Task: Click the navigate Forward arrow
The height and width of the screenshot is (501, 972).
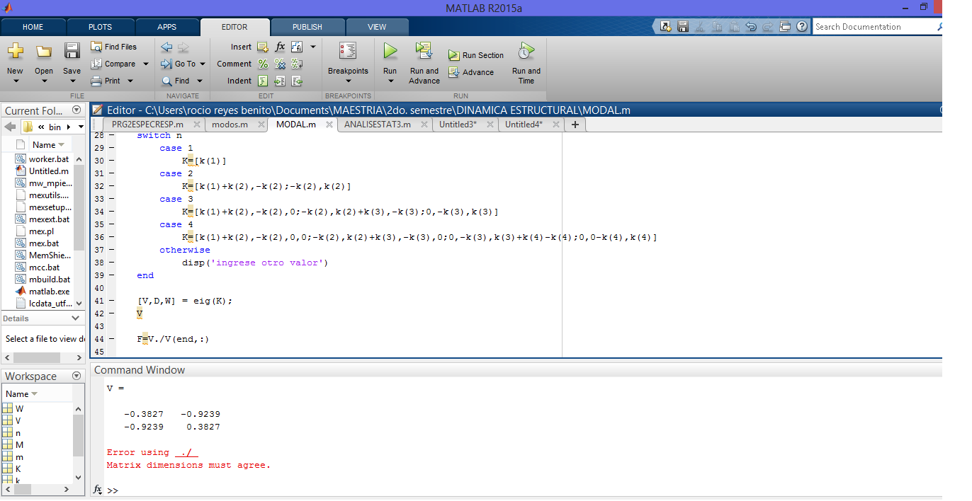Action: [x=183, y=47]
